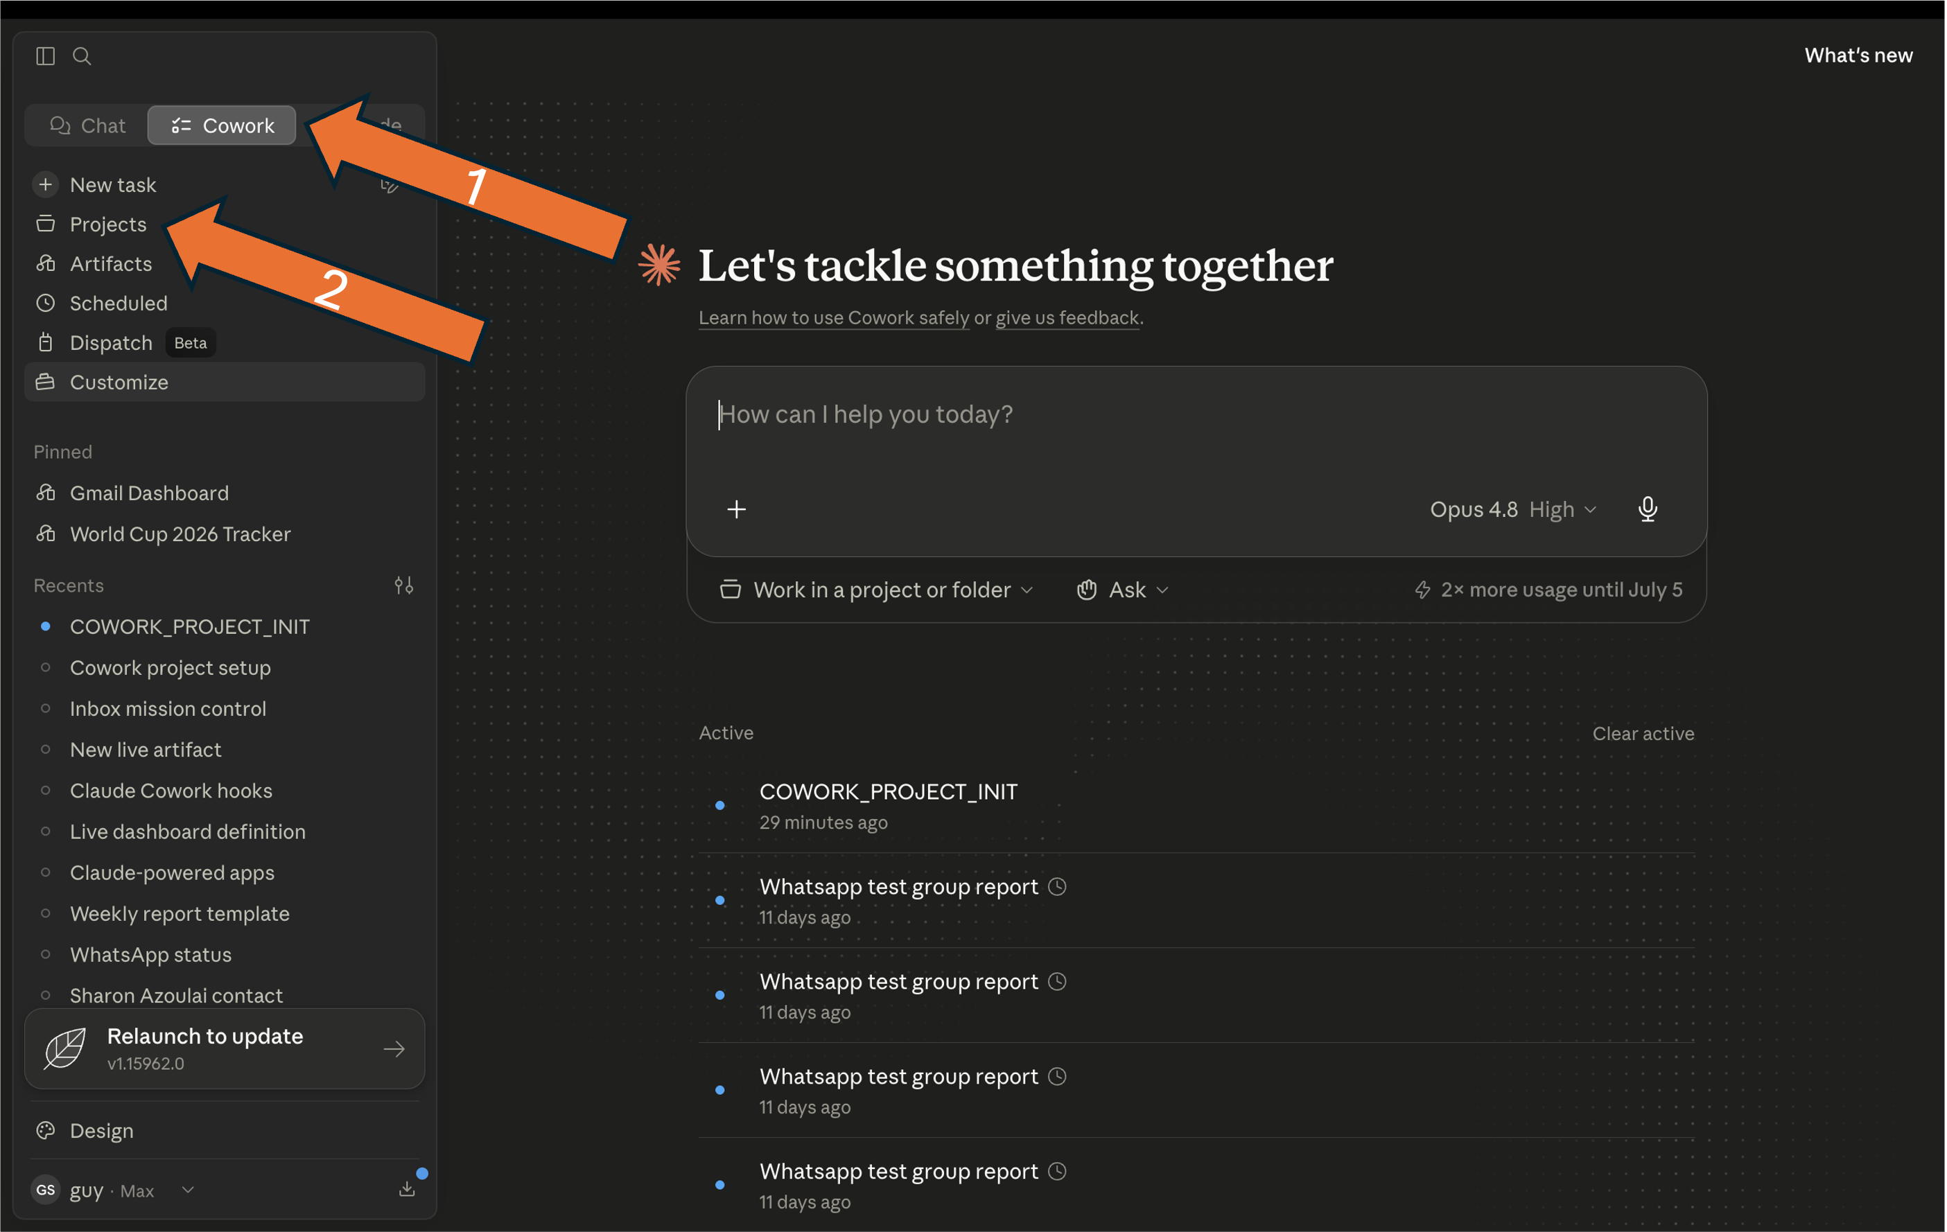
Task: Focus the How can I help you today field
Action: [1195, 414]
